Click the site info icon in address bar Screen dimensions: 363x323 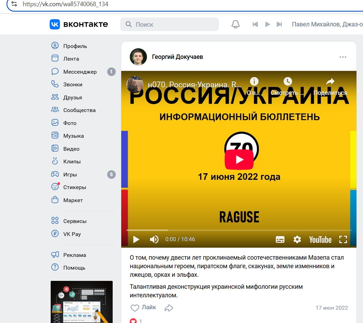click(x=14, y=4)
